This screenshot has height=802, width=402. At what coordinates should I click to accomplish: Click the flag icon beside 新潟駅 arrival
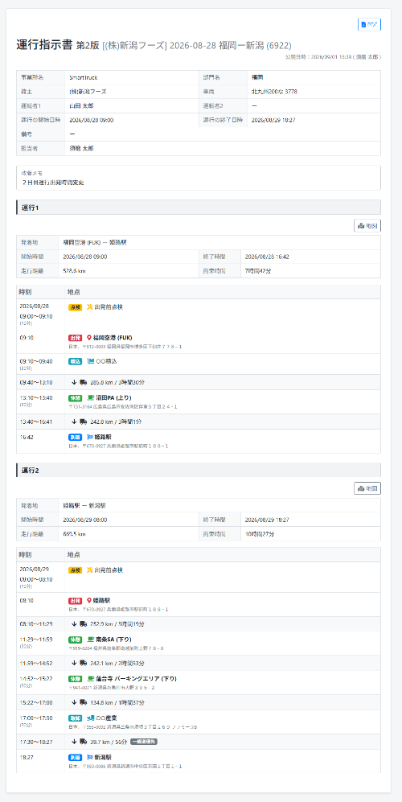90,757
